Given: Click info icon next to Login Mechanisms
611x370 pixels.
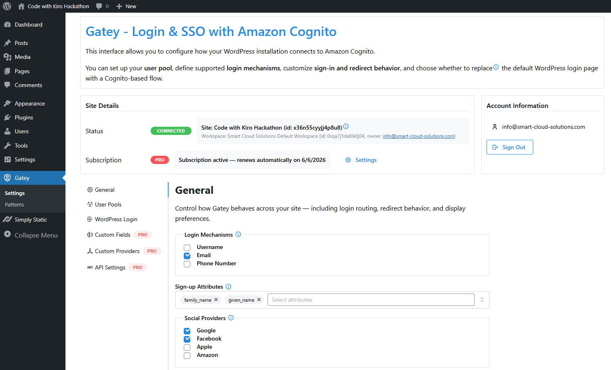Looking at the screenshot, I should coord(238,234).
